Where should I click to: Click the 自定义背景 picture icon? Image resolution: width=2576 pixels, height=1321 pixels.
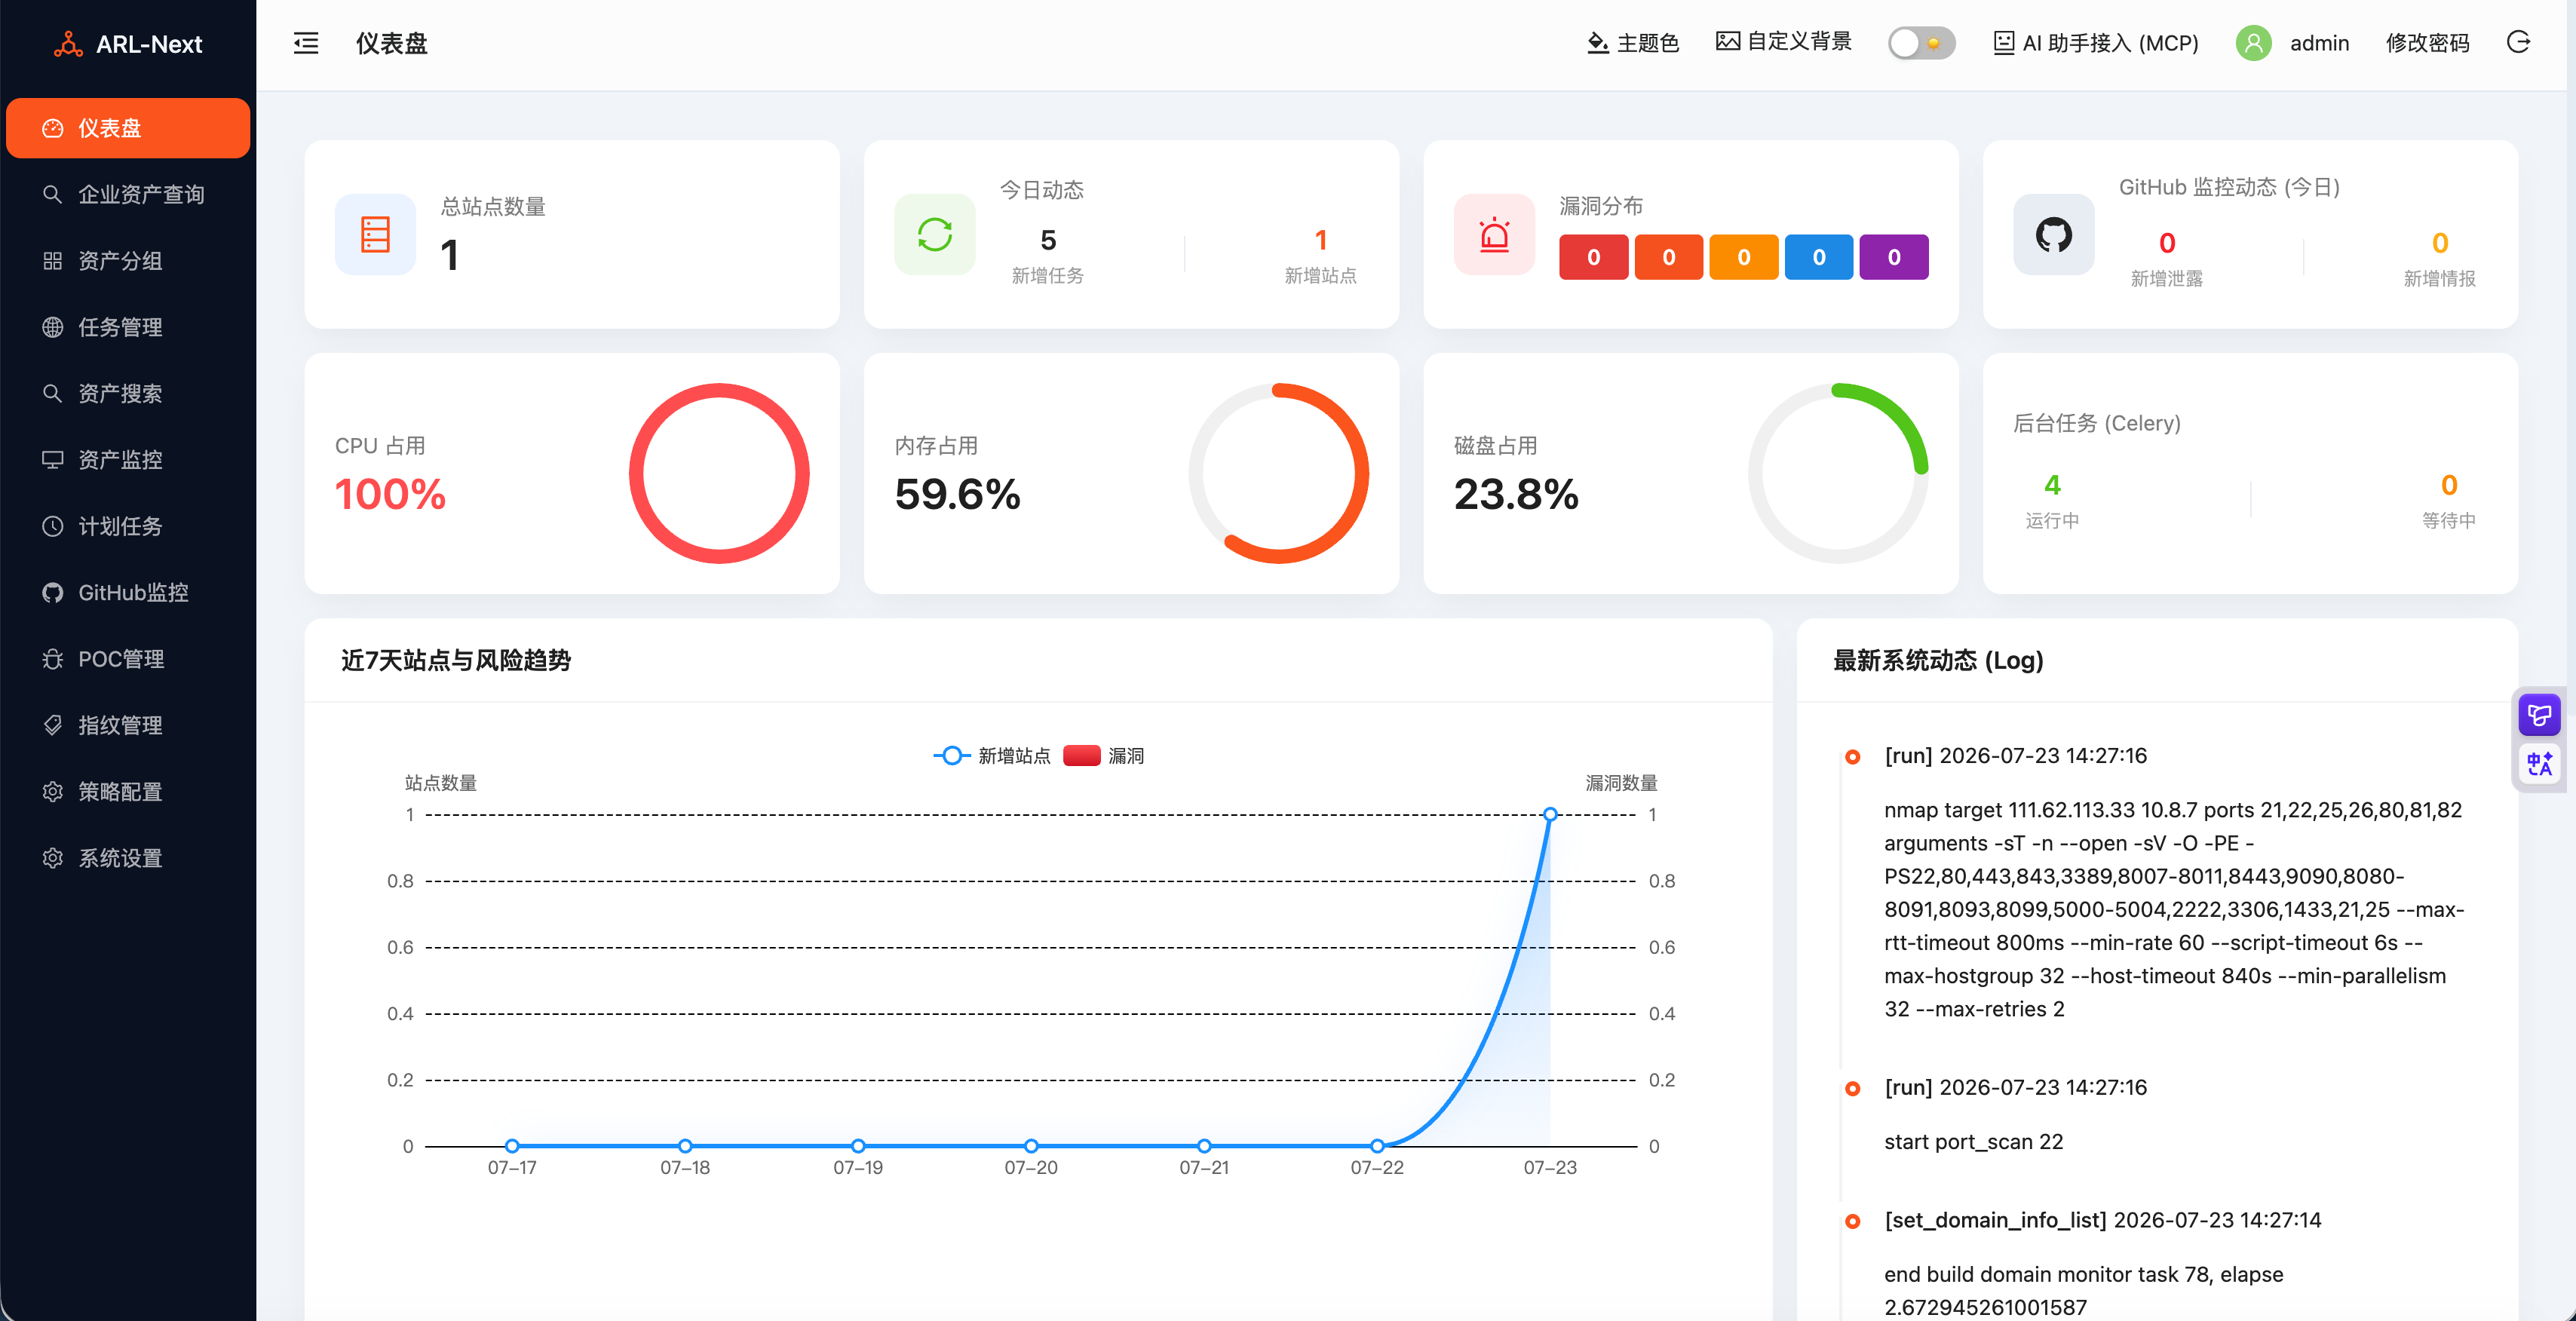pos(1727,41)
